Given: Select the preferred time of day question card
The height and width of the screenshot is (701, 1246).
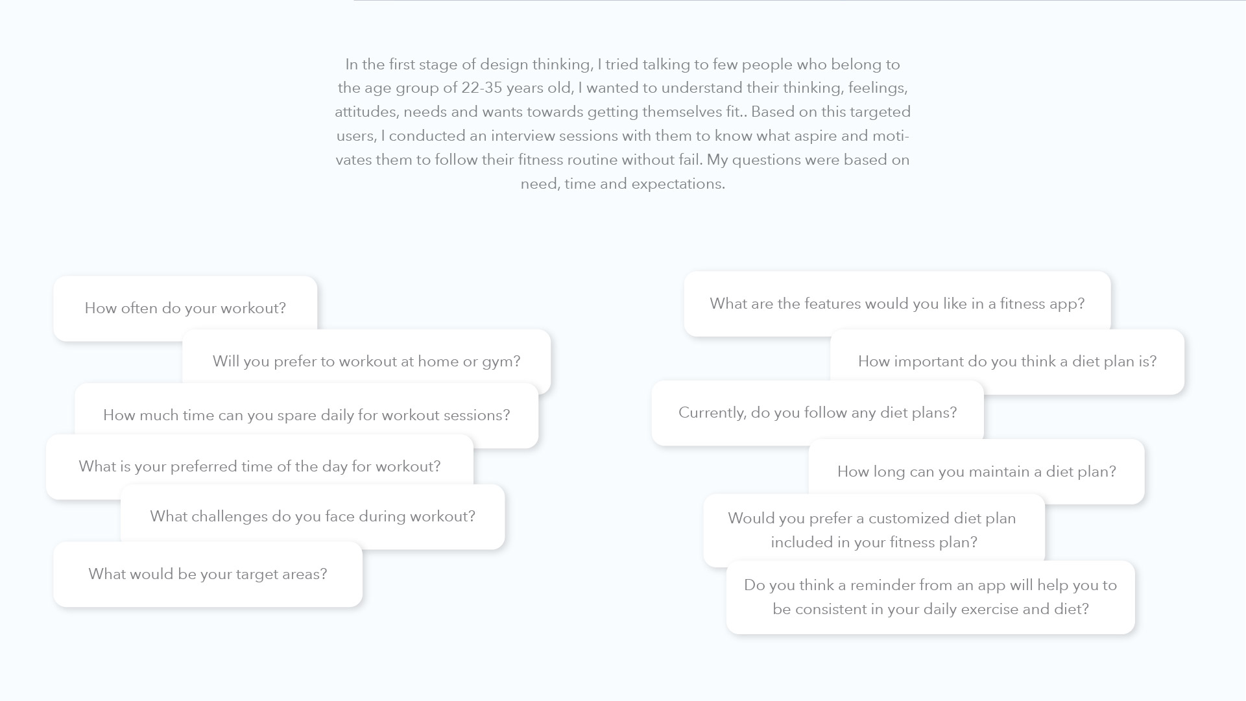Looking at the screenshot, I should 259,466.
